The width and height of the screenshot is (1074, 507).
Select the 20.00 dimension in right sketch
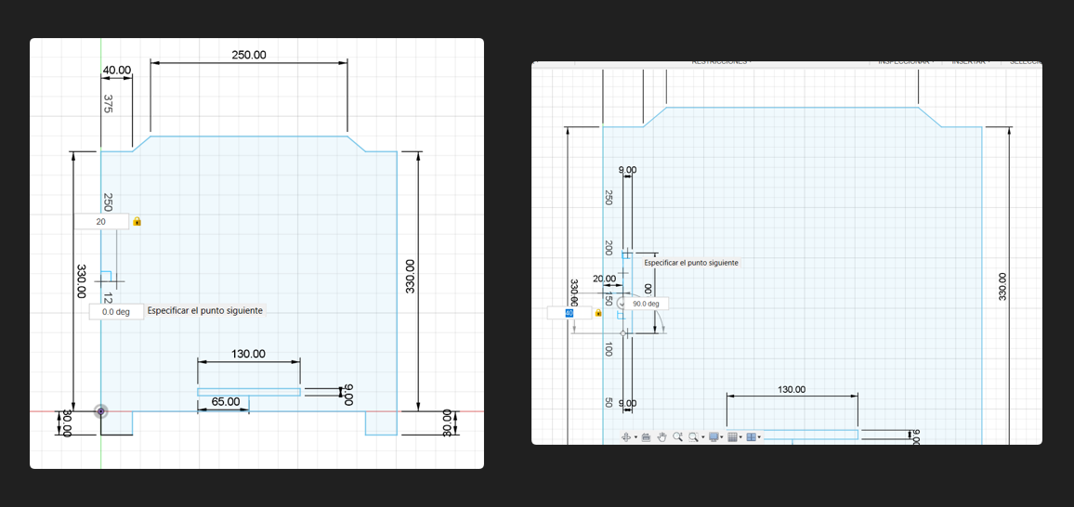click(604, 279)
